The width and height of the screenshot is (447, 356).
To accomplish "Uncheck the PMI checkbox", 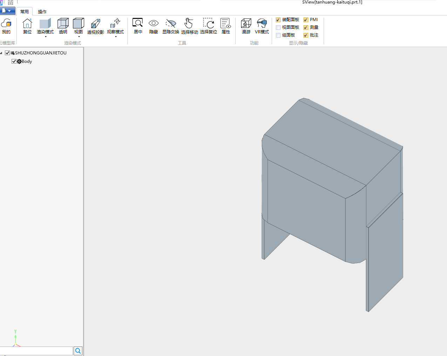I will [x=306, y=20].
